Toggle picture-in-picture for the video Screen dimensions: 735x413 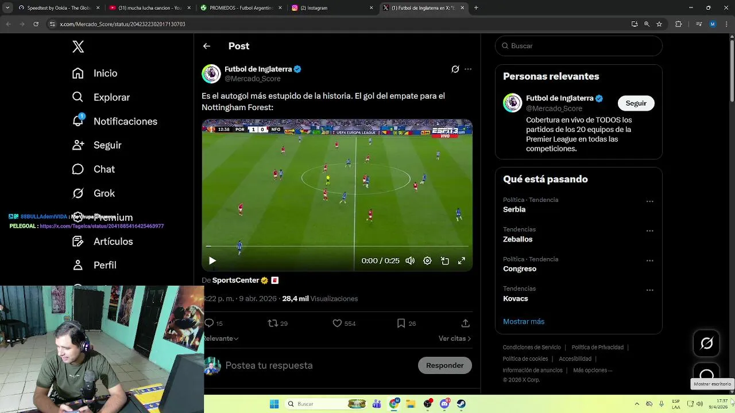(444, 260)
